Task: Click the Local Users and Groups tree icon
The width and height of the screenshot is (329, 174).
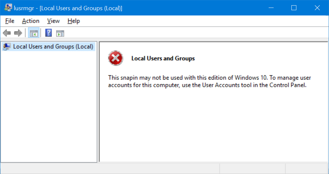Action: 7,46
